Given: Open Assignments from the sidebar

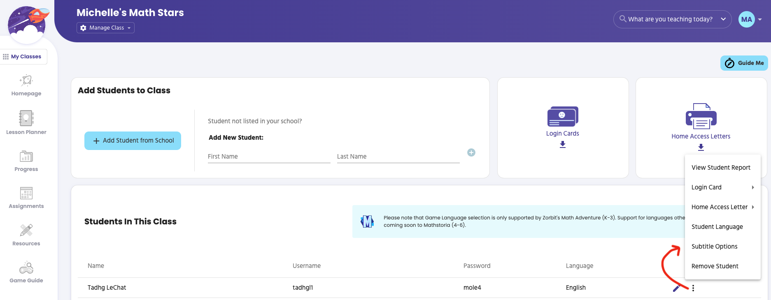Looking at the screenshot, I should pyautogui.click(x=26, y=193).
